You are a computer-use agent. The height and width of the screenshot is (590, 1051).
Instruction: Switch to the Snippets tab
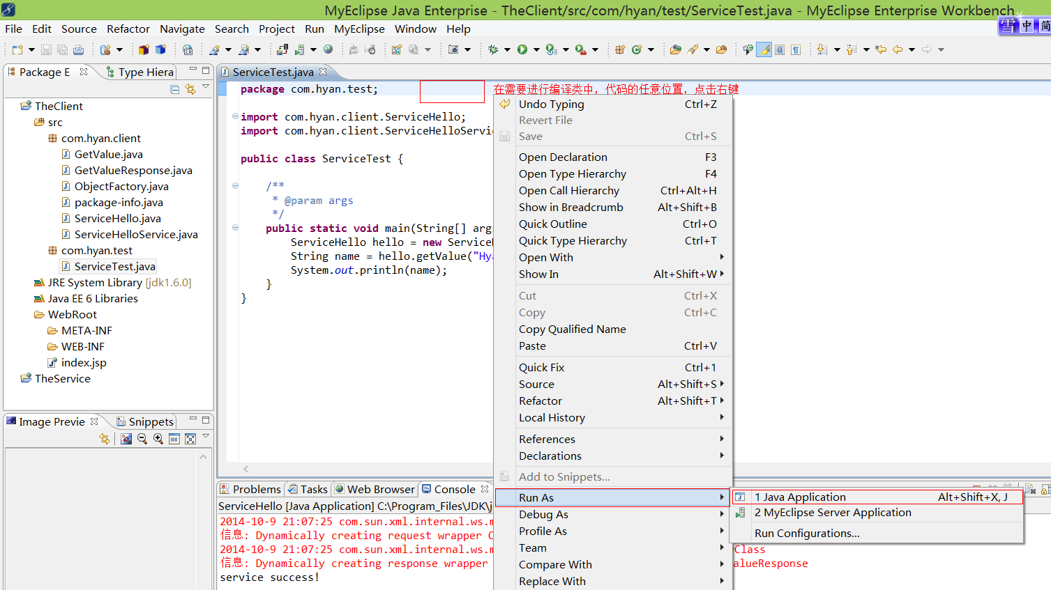click(x=145, y=421)
